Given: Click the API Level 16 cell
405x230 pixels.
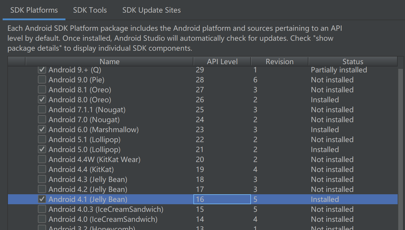Looking at the screenshot, I should [x=222, y=199].
